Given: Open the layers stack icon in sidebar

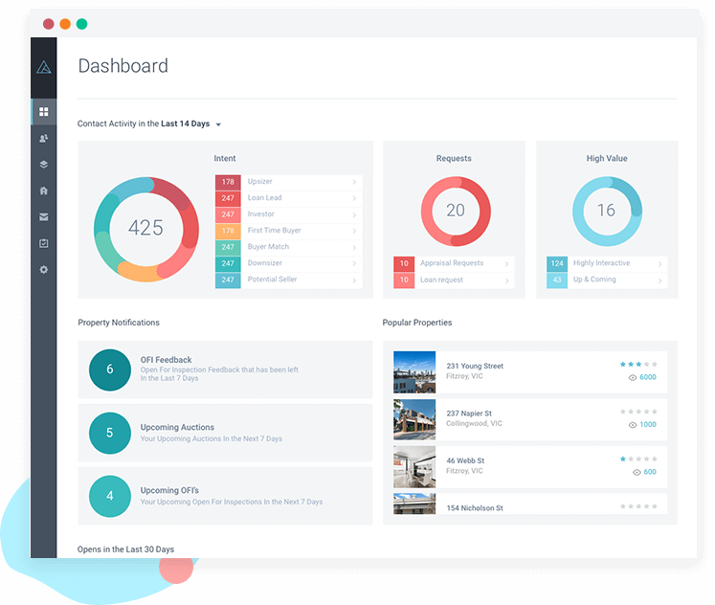Looking at the screenshot, I should [44, 164].
